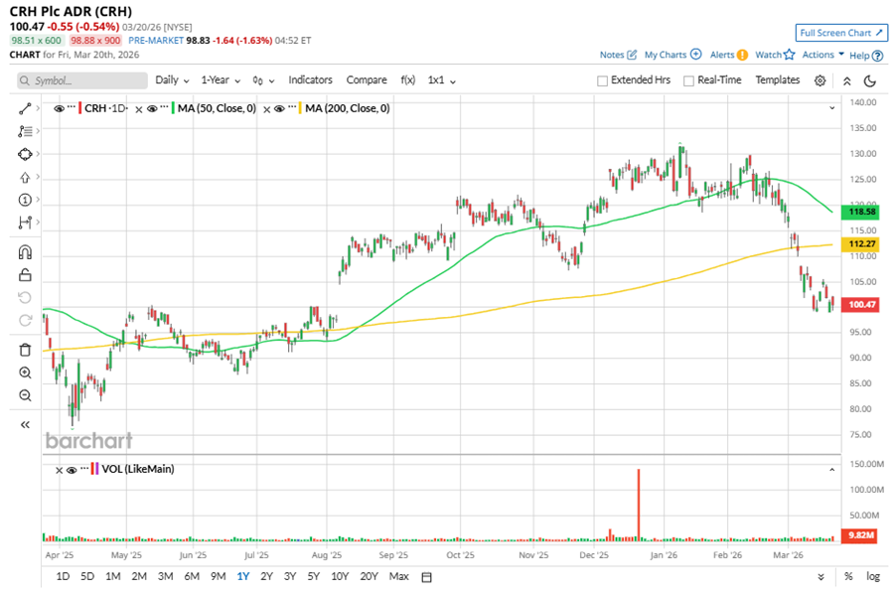This screenshot has width=896, height=598.
Task: Open Notes edit icon
Action: (x=632, y=55)
